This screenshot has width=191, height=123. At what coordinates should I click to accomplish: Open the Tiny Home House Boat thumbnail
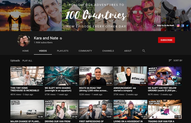[130, 110]
